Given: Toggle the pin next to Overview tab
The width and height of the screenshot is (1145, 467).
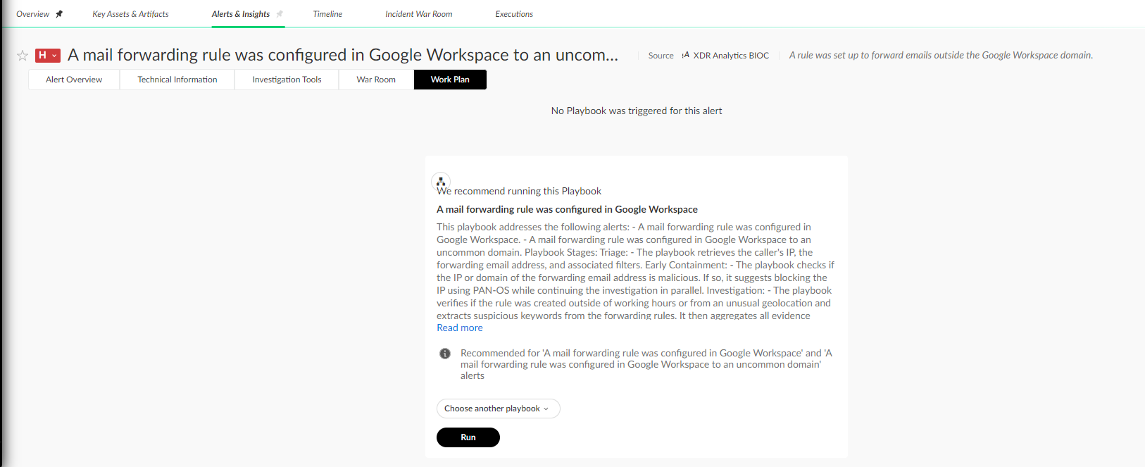Looking at the screenshot, I should click(59, 14).
